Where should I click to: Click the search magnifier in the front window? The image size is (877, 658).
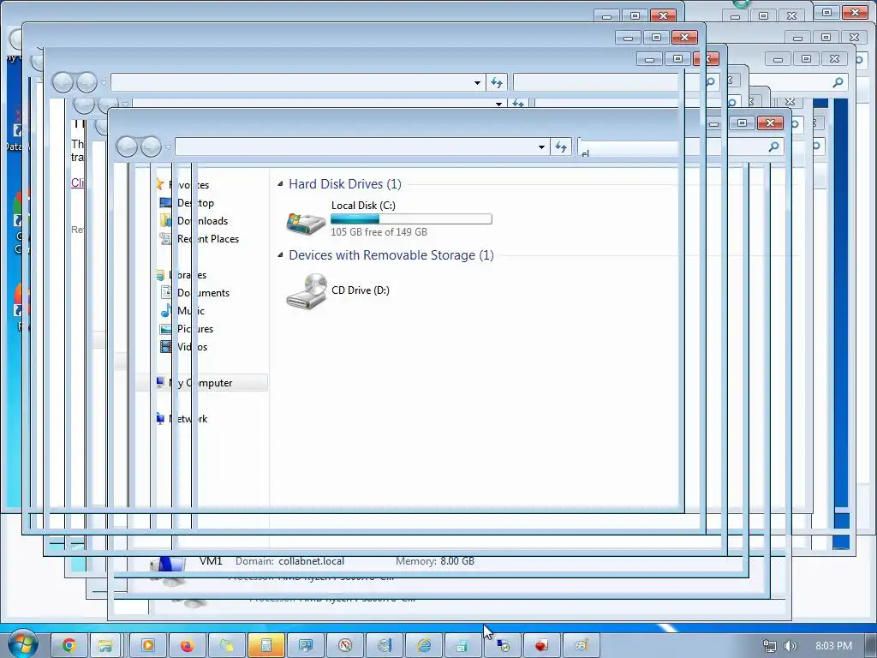773,147
